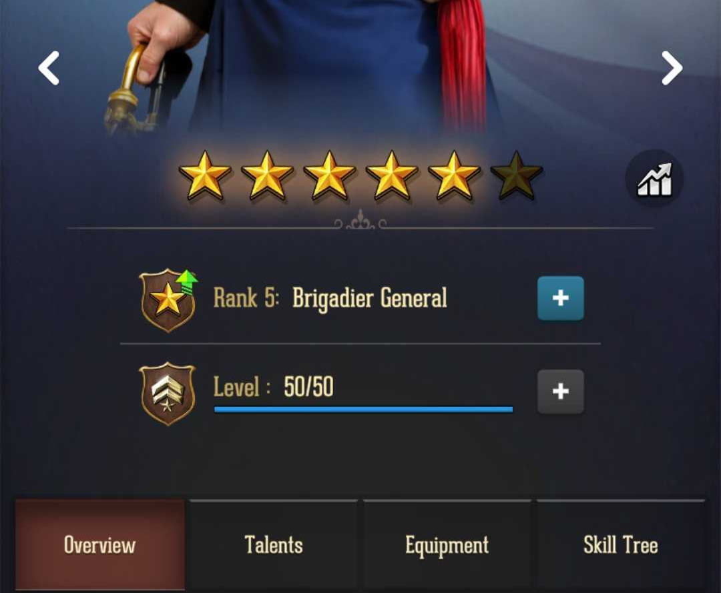Click the fifth gold star

coord(455,176)
